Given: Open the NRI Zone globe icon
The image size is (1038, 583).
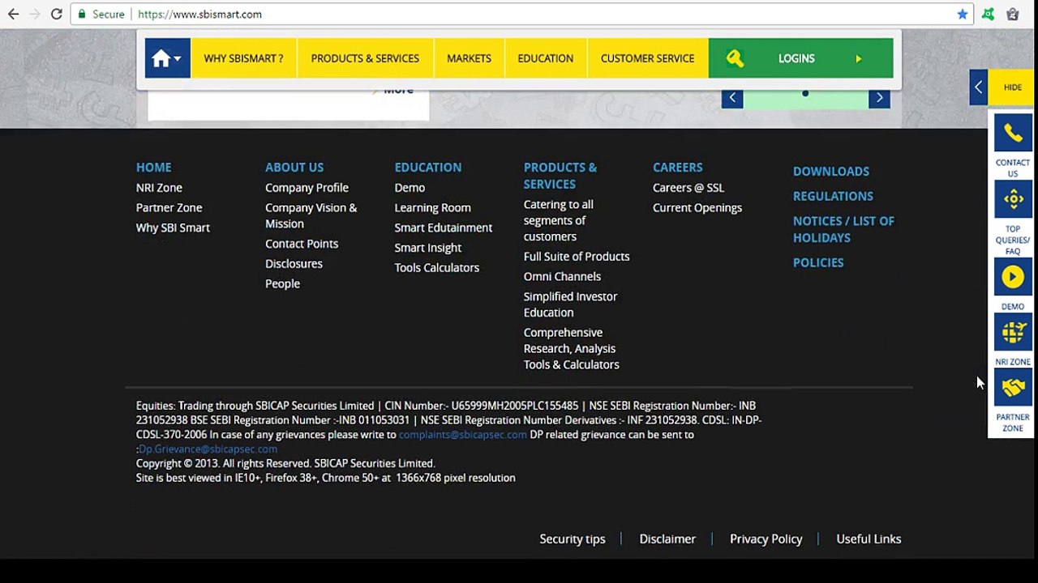Looking at the screenshot, I should [x=1013, y=333].
